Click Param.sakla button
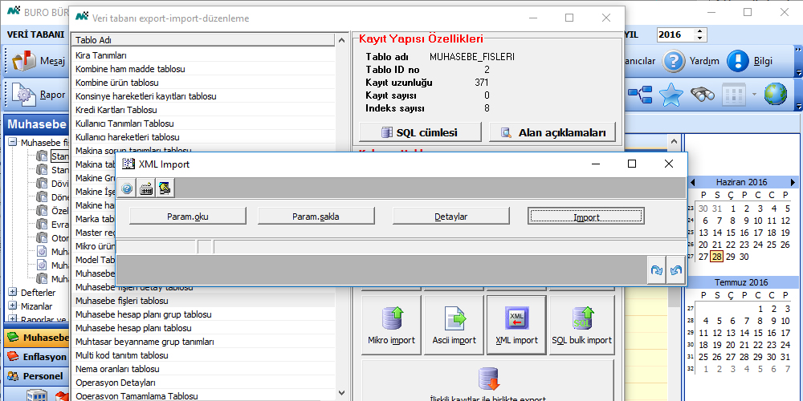Viewport: 803px width, 401px height. [x=316, y=217]
